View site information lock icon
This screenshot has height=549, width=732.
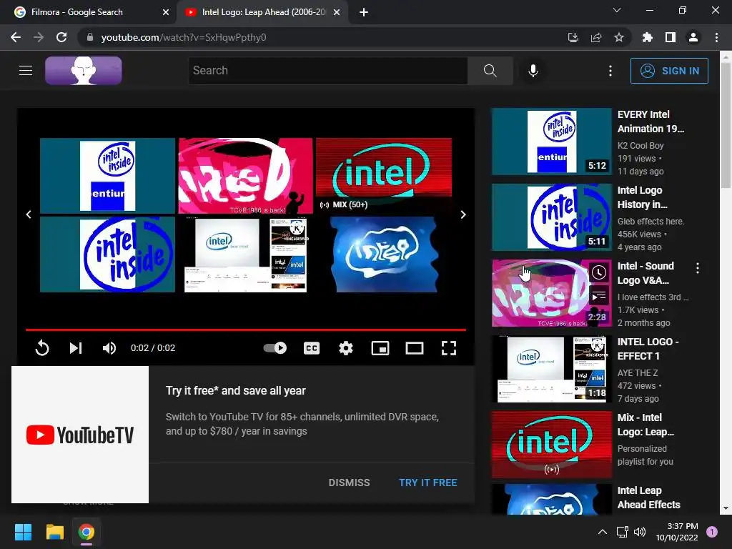coord(89,37)
